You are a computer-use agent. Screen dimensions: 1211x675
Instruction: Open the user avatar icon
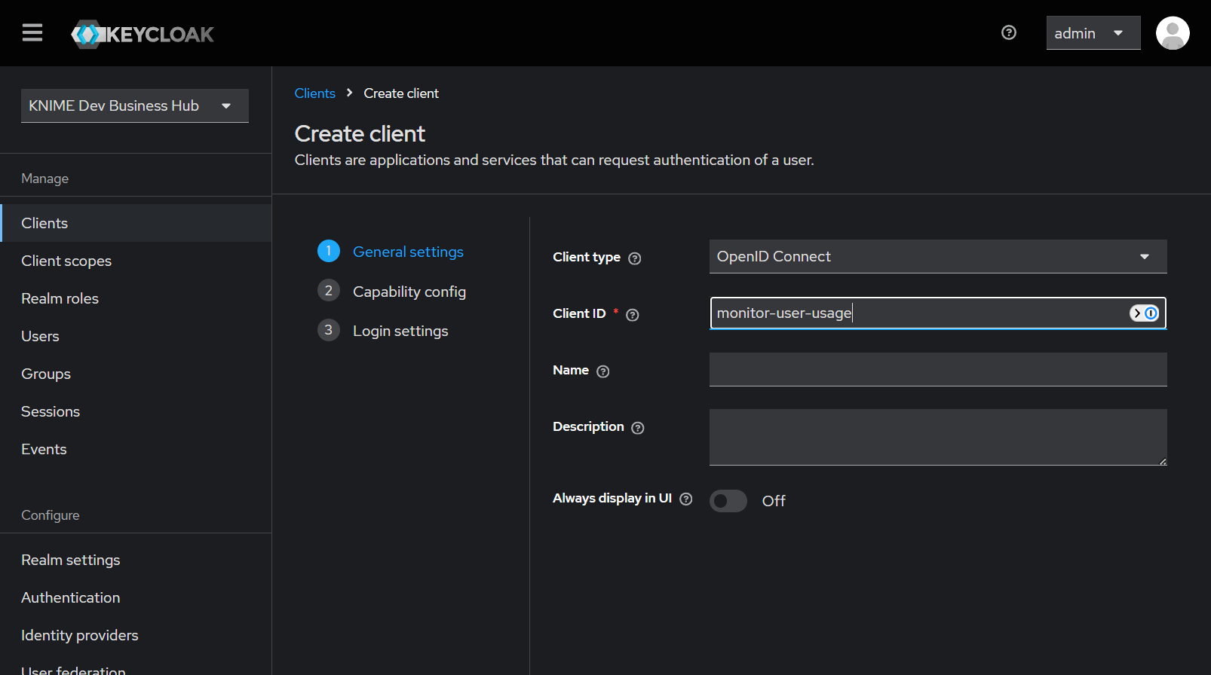1172,33
